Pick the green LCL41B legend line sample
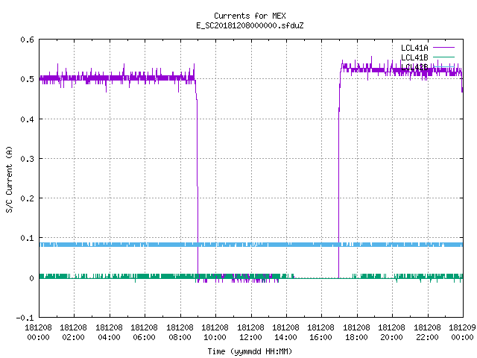Image resolution: width=477 pixels, height=358 pixels. point(443,57)
